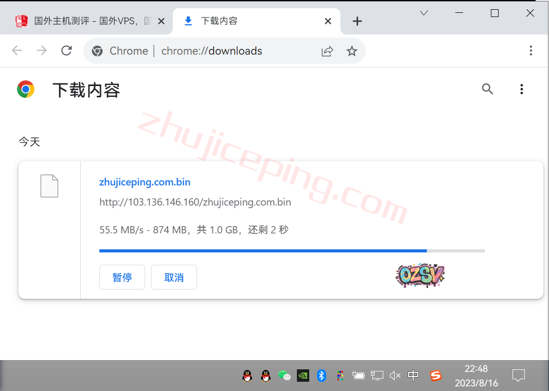Image resolution: width=549 pixels, height=391 pixels.
Task: Open the downloads page more-actions menu
Action: click(x=521, y=89)
